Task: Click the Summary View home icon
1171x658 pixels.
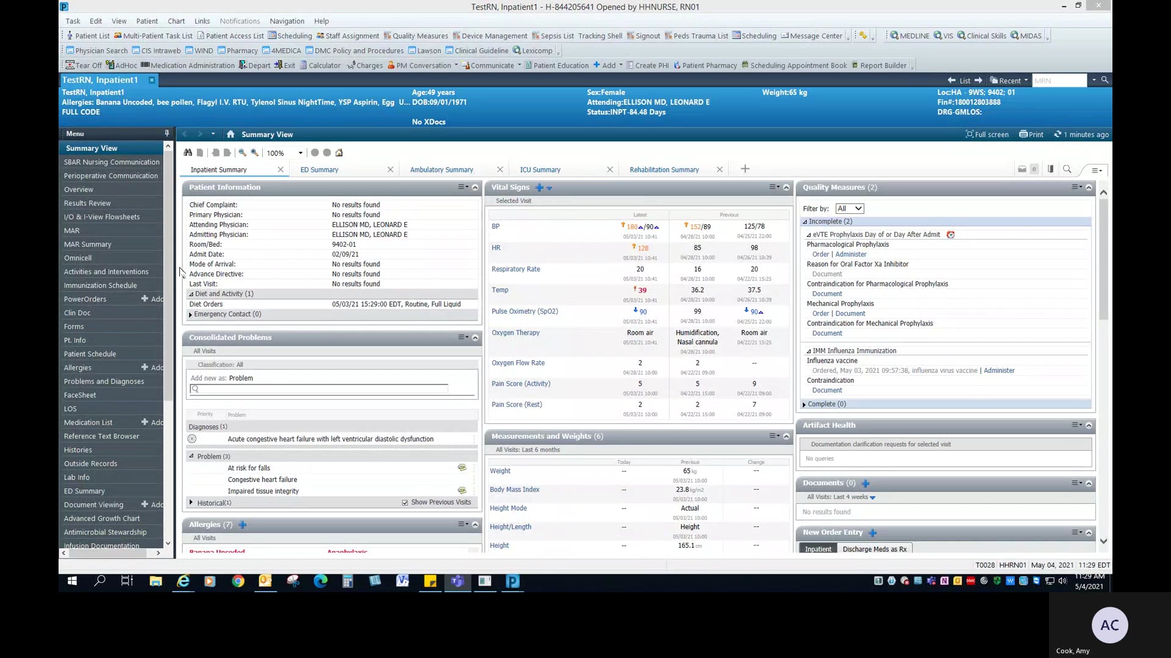Action: [231, 135]
